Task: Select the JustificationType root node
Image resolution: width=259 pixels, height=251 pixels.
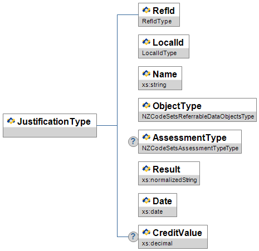Action: pos(50,125)
